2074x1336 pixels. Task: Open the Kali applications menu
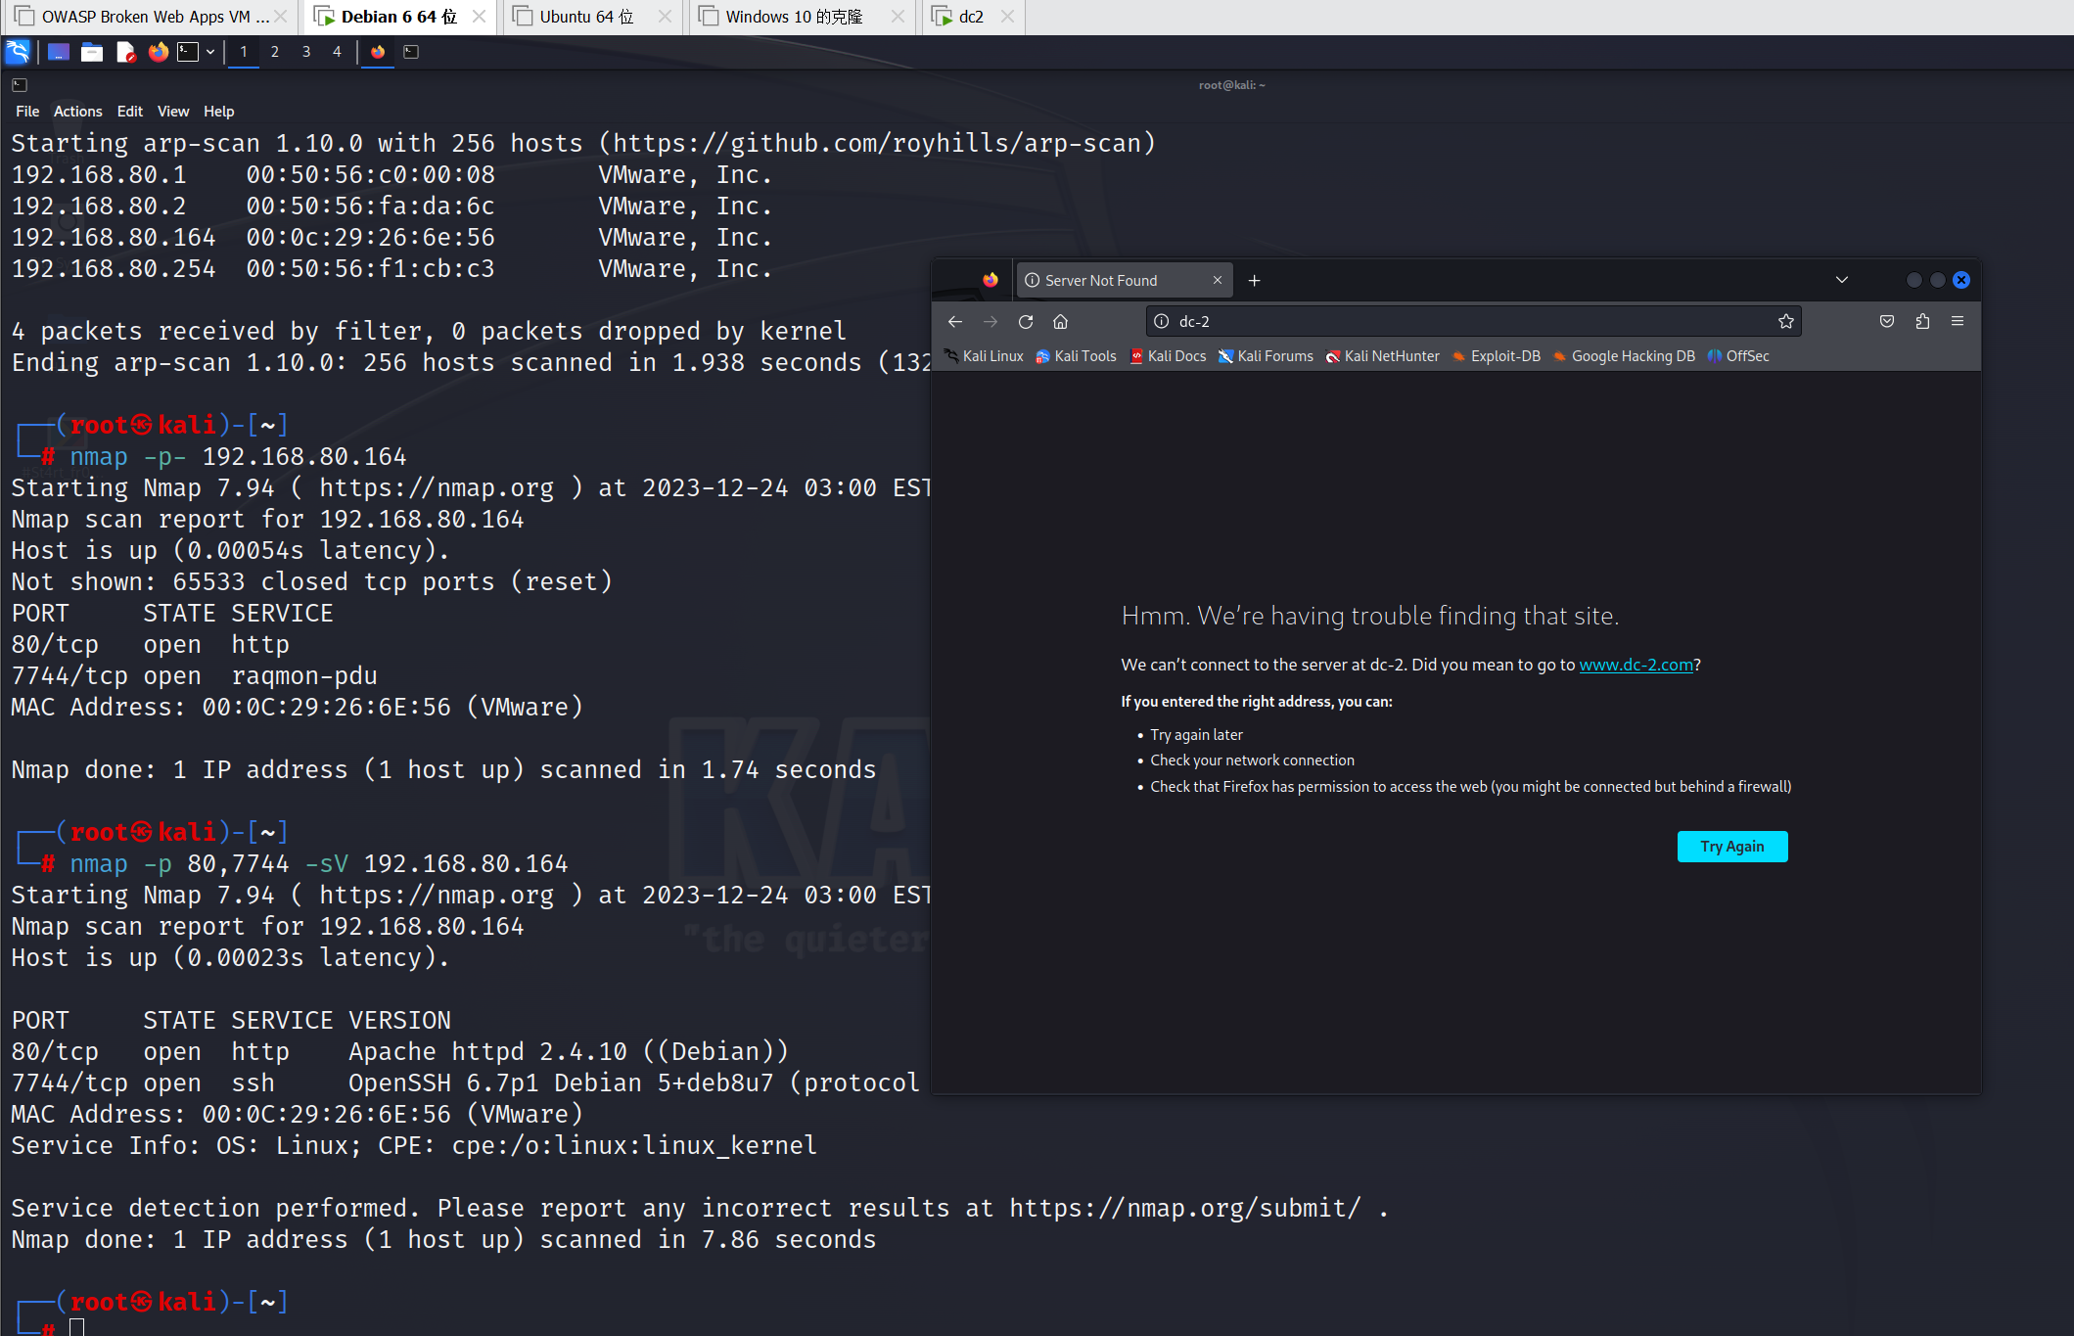(18, 52)
